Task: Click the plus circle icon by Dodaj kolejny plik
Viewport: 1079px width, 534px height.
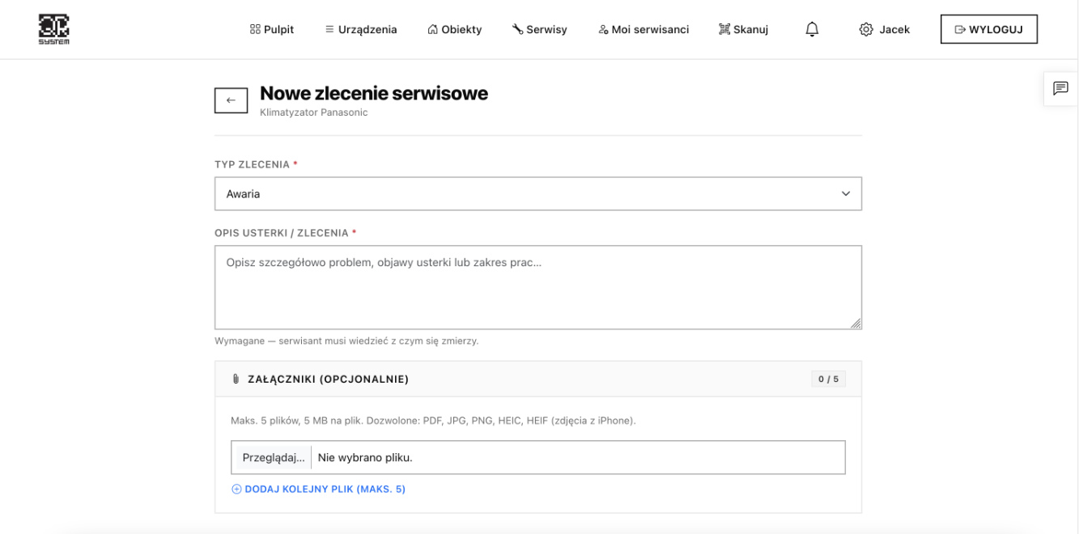Action: tap(236, 489)
